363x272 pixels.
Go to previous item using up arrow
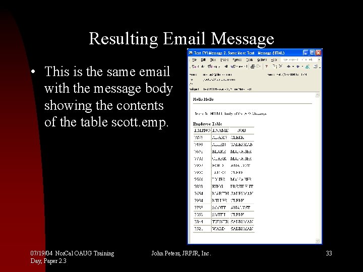[289, 66]
